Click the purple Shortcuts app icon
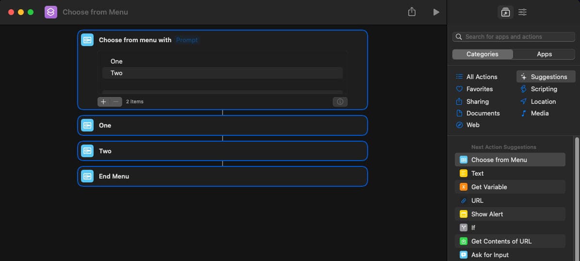This screenshot has width=580, height=261. point(50,12)
